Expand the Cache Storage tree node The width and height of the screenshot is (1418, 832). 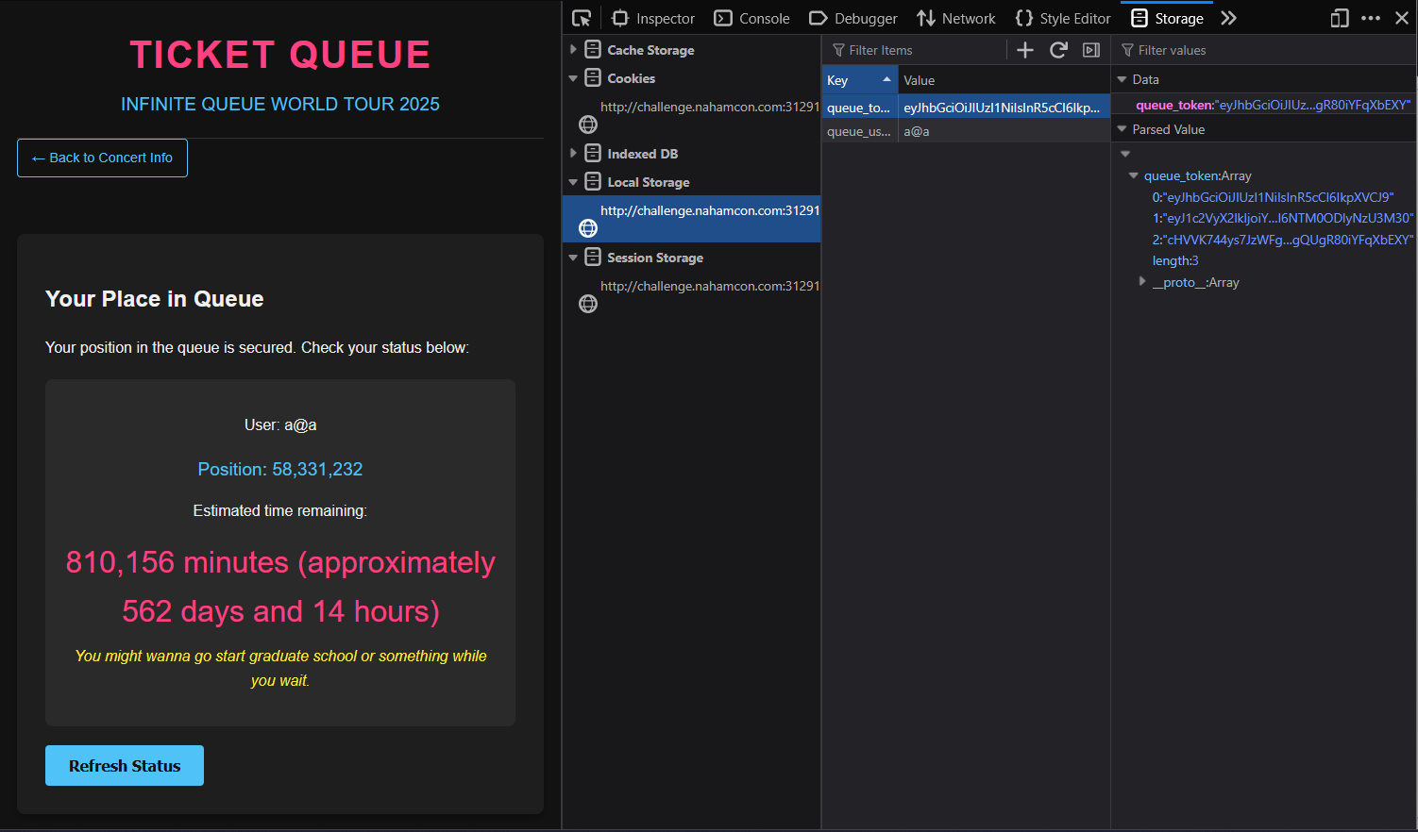(x=573, y=50)
